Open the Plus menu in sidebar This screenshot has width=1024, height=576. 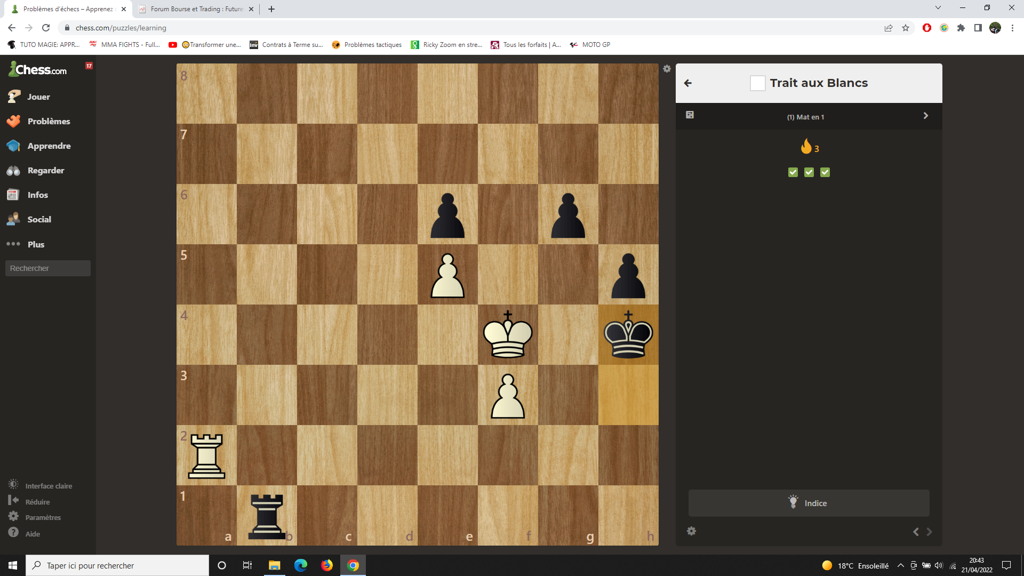pyautogui.click(x=36, y=244)
